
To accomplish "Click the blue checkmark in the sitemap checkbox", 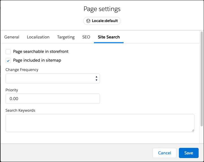I will (8, 61).
